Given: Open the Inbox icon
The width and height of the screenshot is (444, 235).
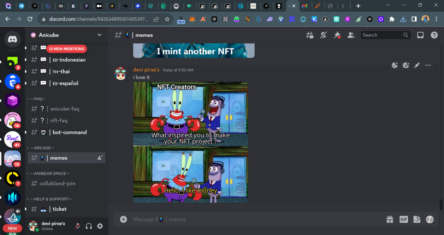Looking at the screenshot, I should (420, 35).
